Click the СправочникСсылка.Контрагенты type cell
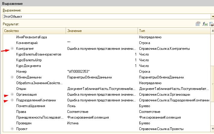The image size is (214, 134). point(164,49)
